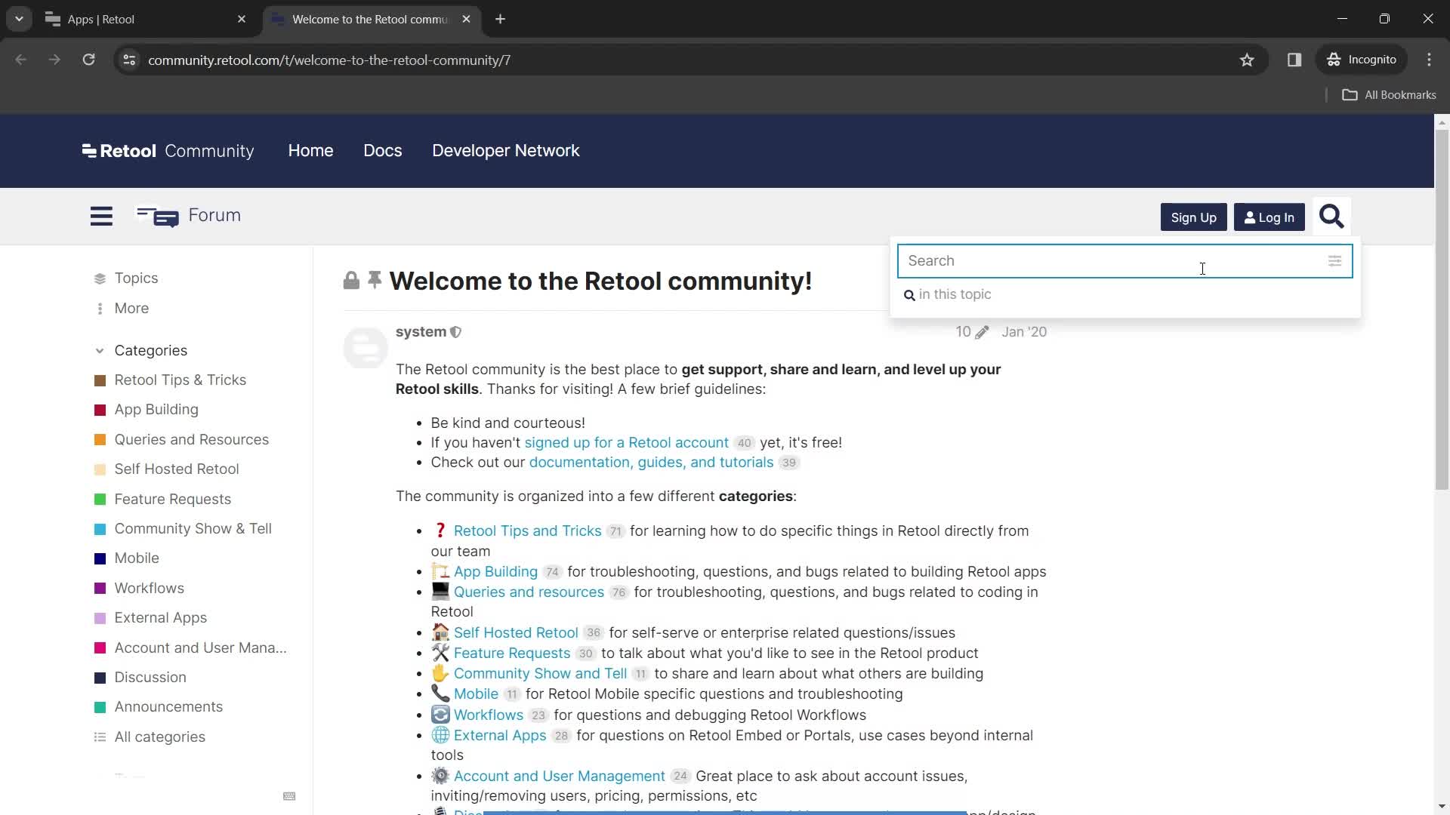This screenshot has height=815, width=1450.
Task: Collapse the Categories section
Action: click(100, 351)
